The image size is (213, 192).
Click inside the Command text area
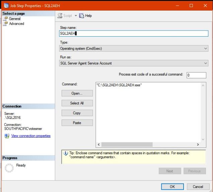tap(148, 112)
